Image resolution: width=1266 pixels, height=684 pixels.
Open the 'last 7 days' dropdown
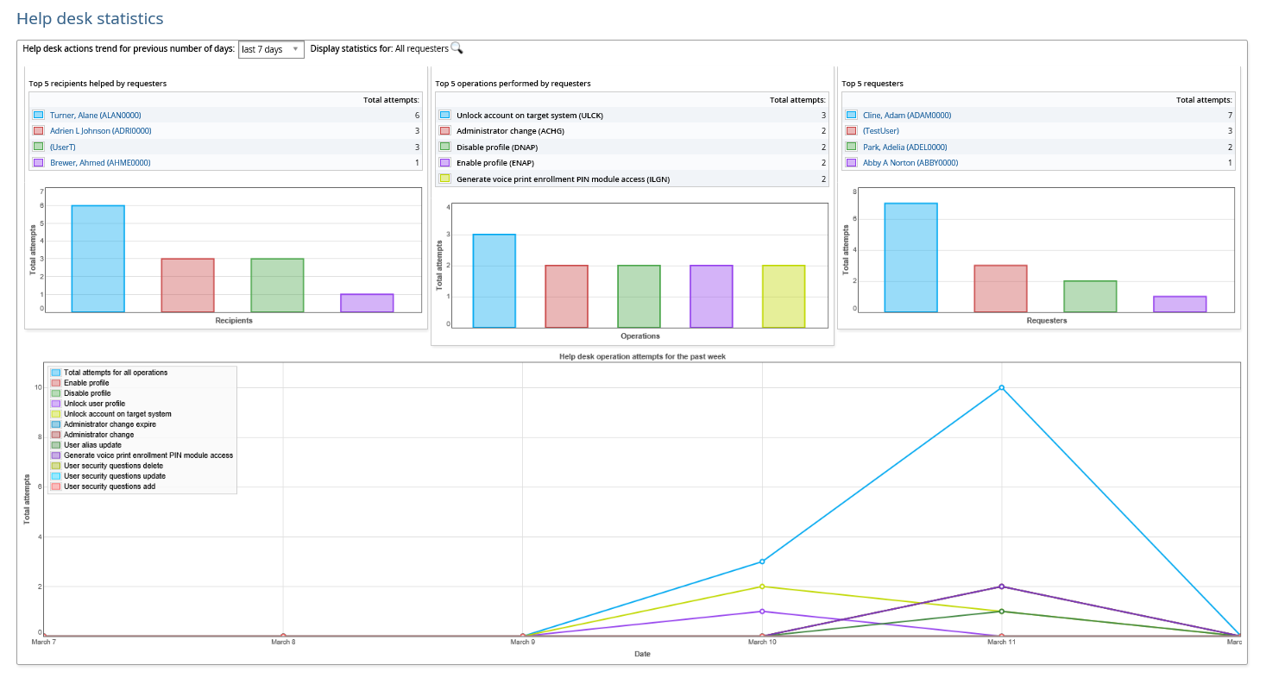point(271,49)
